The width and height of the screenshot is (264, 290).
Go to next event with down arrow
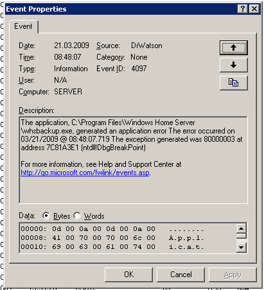click(x=234, y=65)
